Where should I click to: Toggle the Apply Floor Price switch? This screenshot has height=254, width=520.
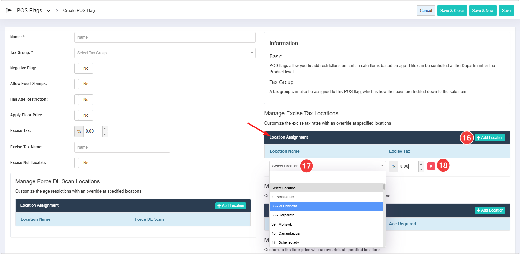(x=84, y=115)
